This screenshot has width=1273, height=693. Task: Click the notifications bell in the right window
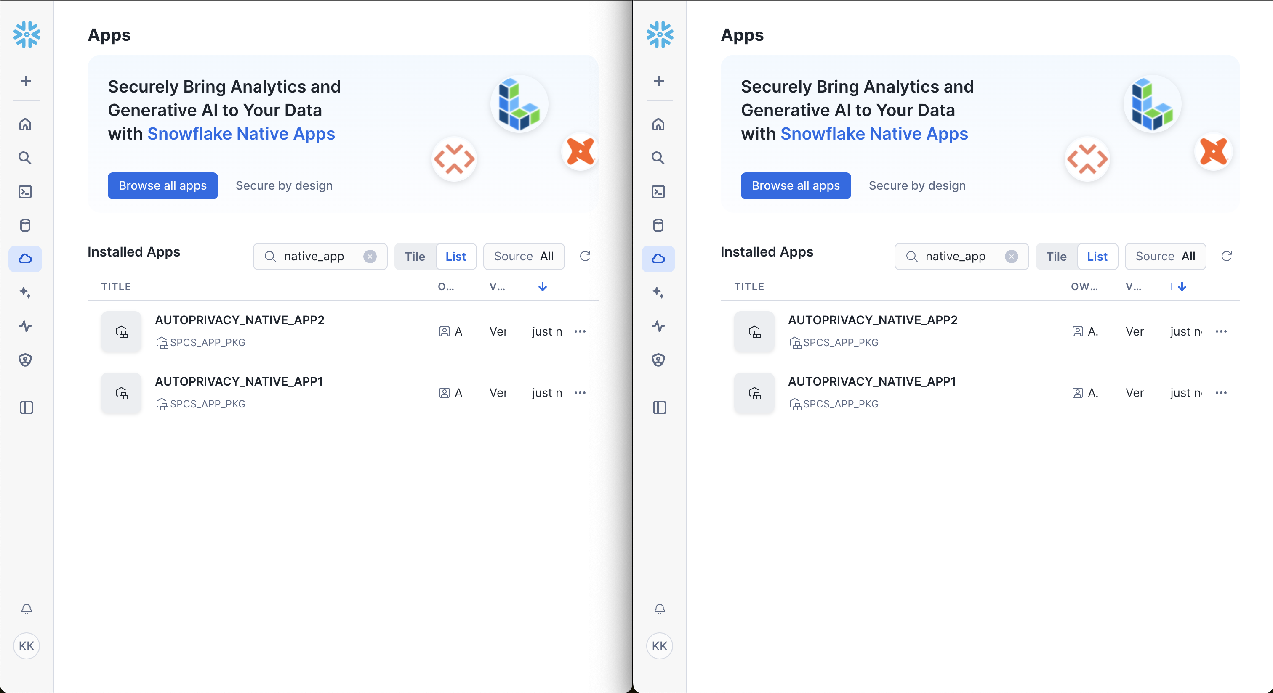tap(659, 608)
